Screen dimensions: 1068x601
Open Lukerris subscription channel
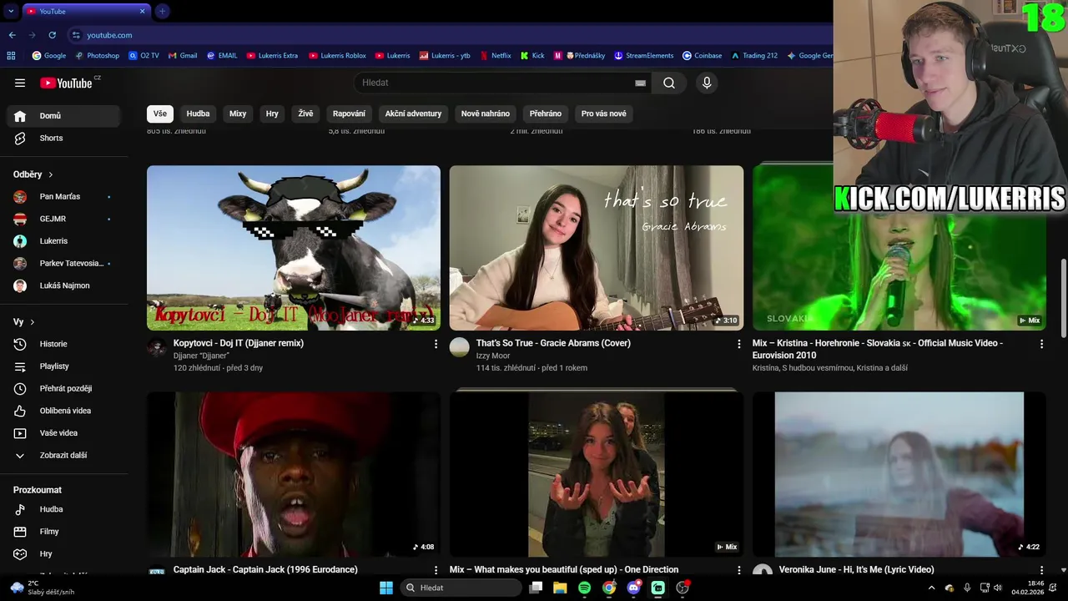pos(63,241)
